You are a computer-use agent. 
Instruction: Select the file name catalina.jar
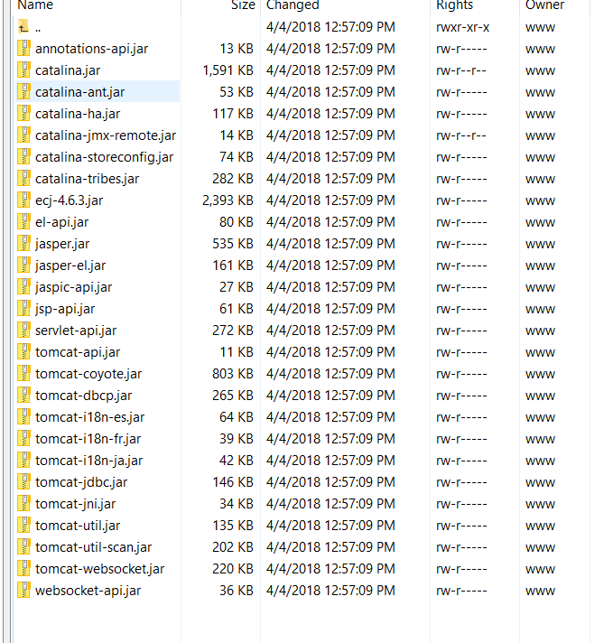tap(68, 70)
